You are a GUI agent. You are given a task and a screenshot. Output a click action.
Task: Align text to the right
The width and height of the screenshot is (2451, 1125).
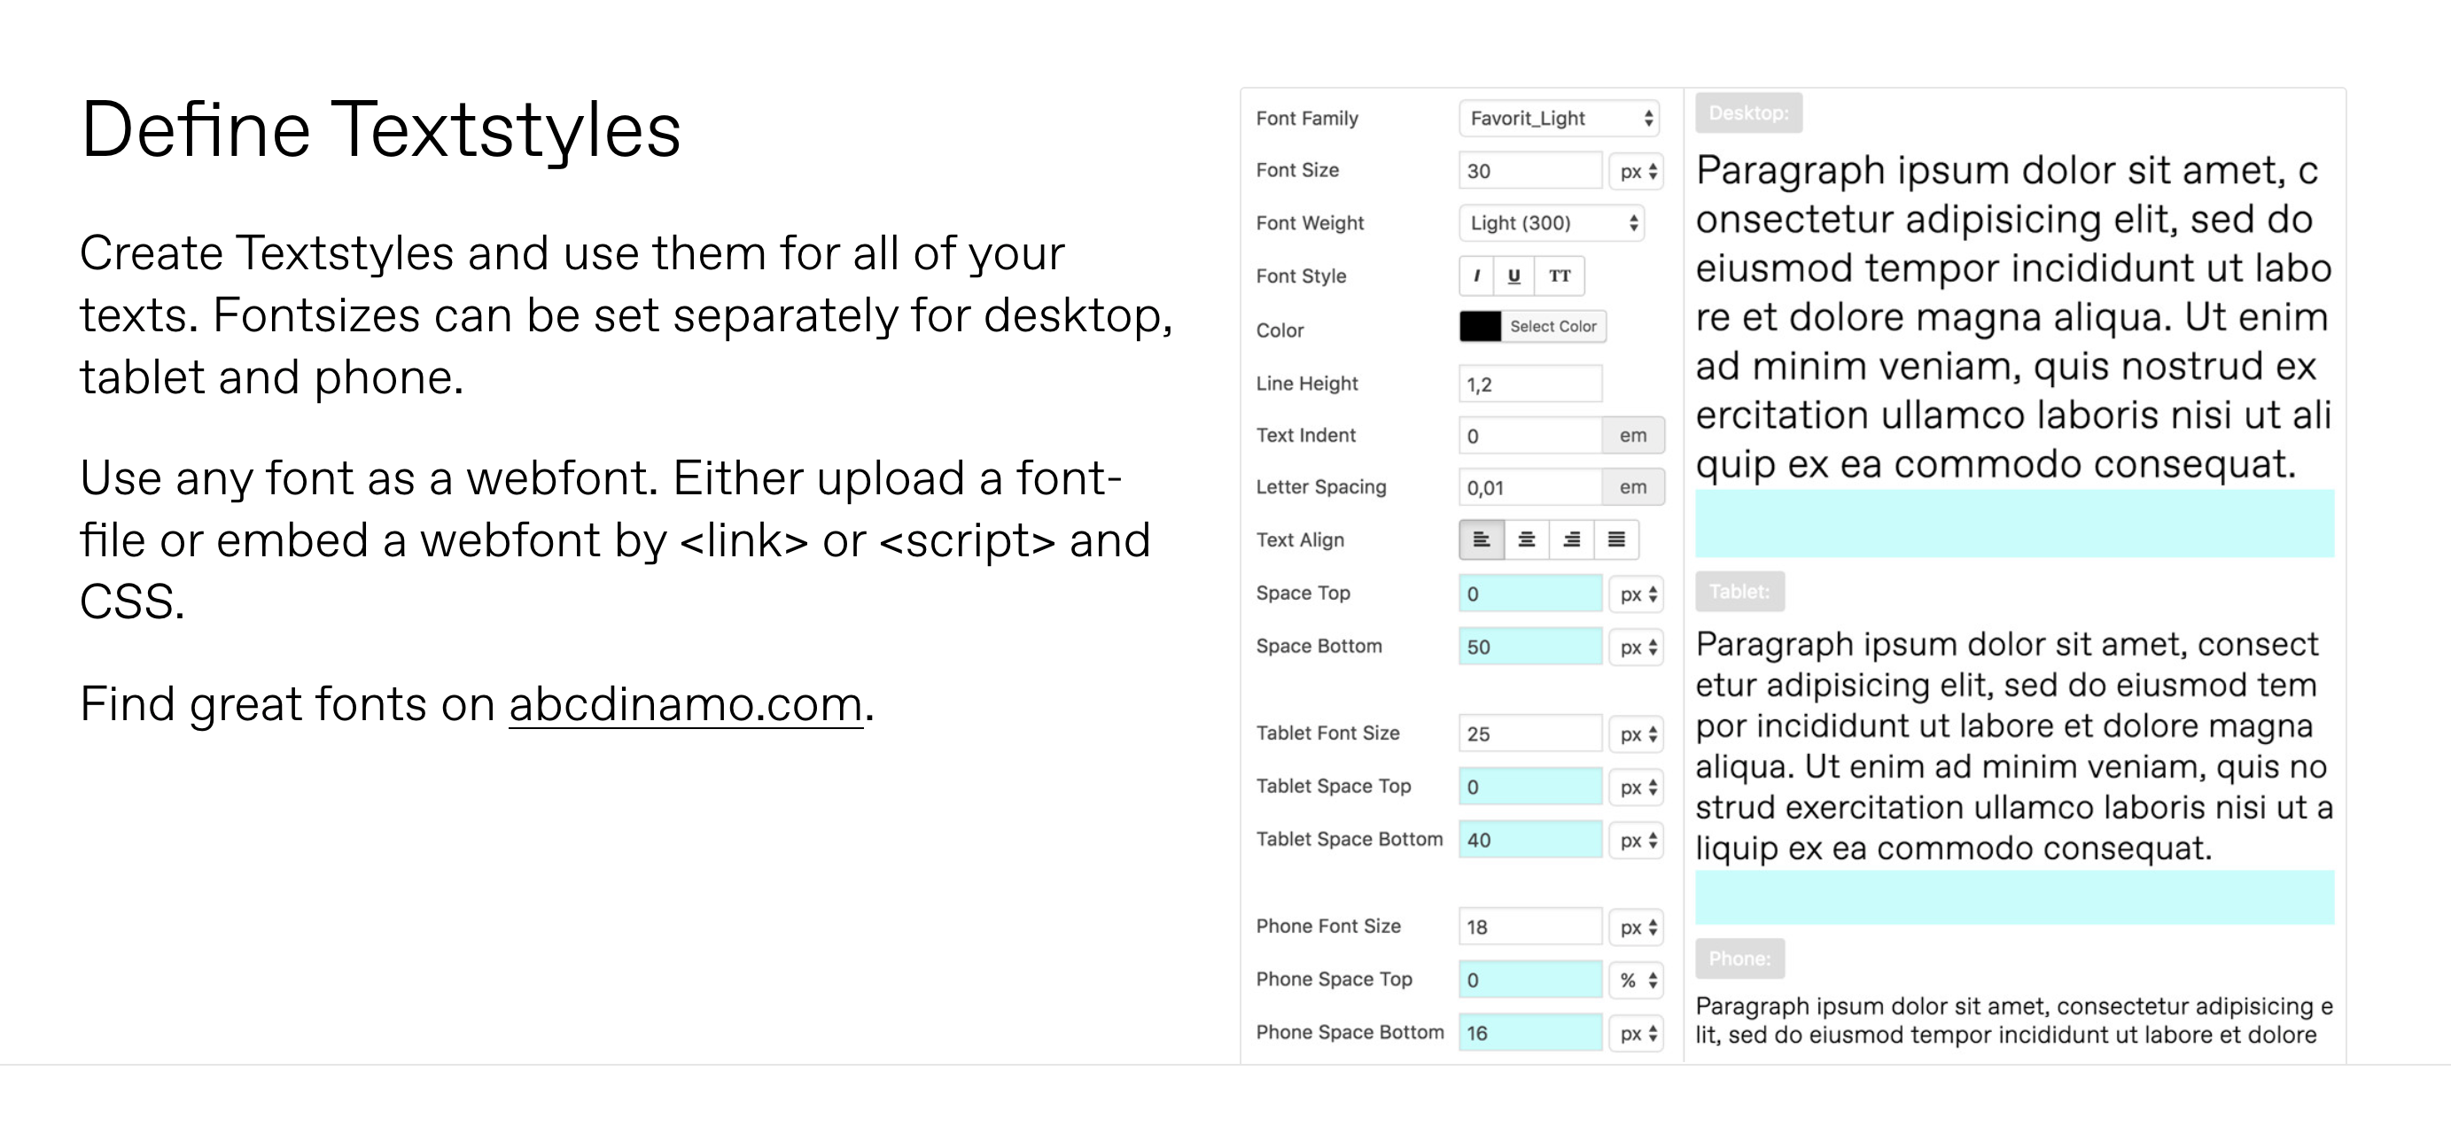coord(1571,540)
